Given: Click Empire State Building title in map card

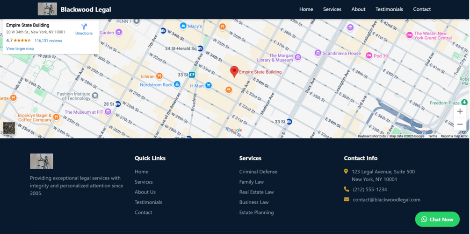Looking at the screenshot, I should click(28, 25).
